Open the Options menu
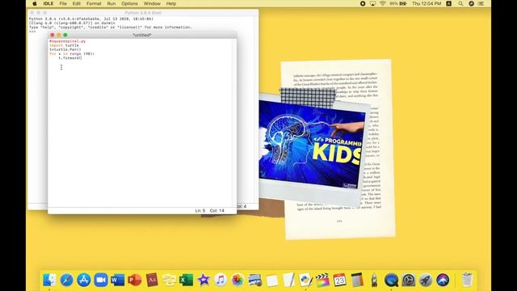517x291 pixels. [129, 3]
